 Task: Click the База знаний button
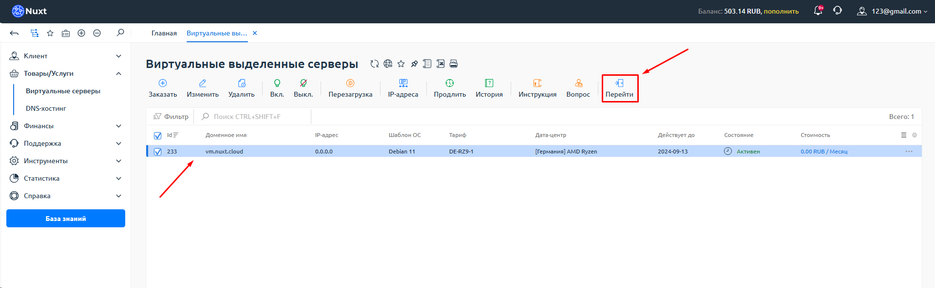[66, 219]
